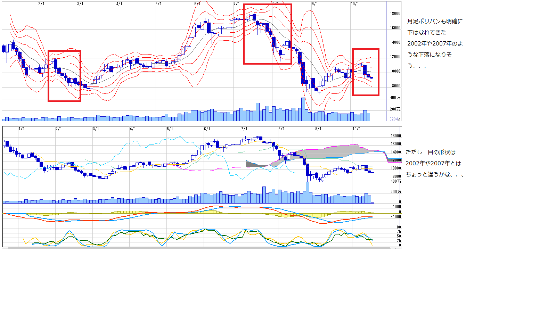This screenshot has width=556, height=314.
Task: Click the horizontal scrollbar beneath lower chart
Action: pyautogui.click(x=198, y=248)
